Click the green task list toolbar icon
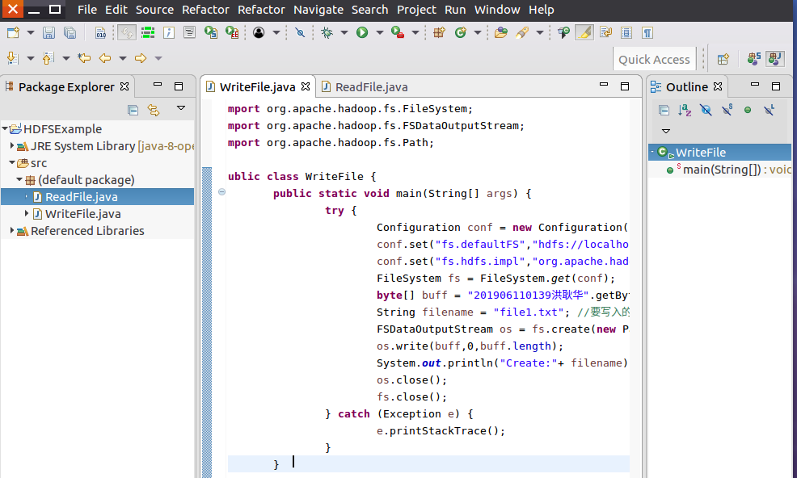The height and width of the screenshot is (478, 797). [x=148, y=33]
